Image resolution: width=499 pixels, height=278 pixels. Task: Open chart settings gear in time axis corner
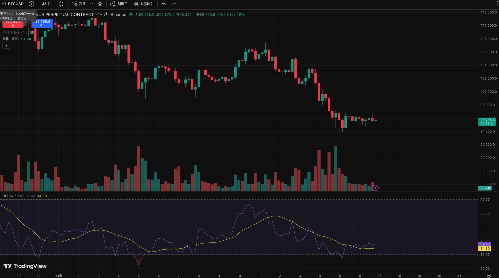[489, 276]
